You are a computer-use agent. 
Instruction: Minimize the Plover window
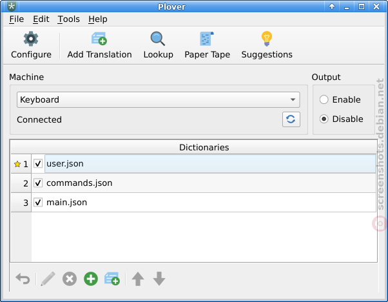pyautogui.click(x=347, y=6)
